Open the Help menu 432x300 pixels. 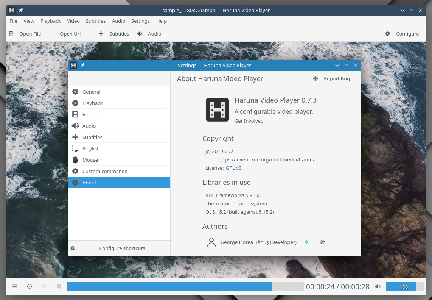162,21
